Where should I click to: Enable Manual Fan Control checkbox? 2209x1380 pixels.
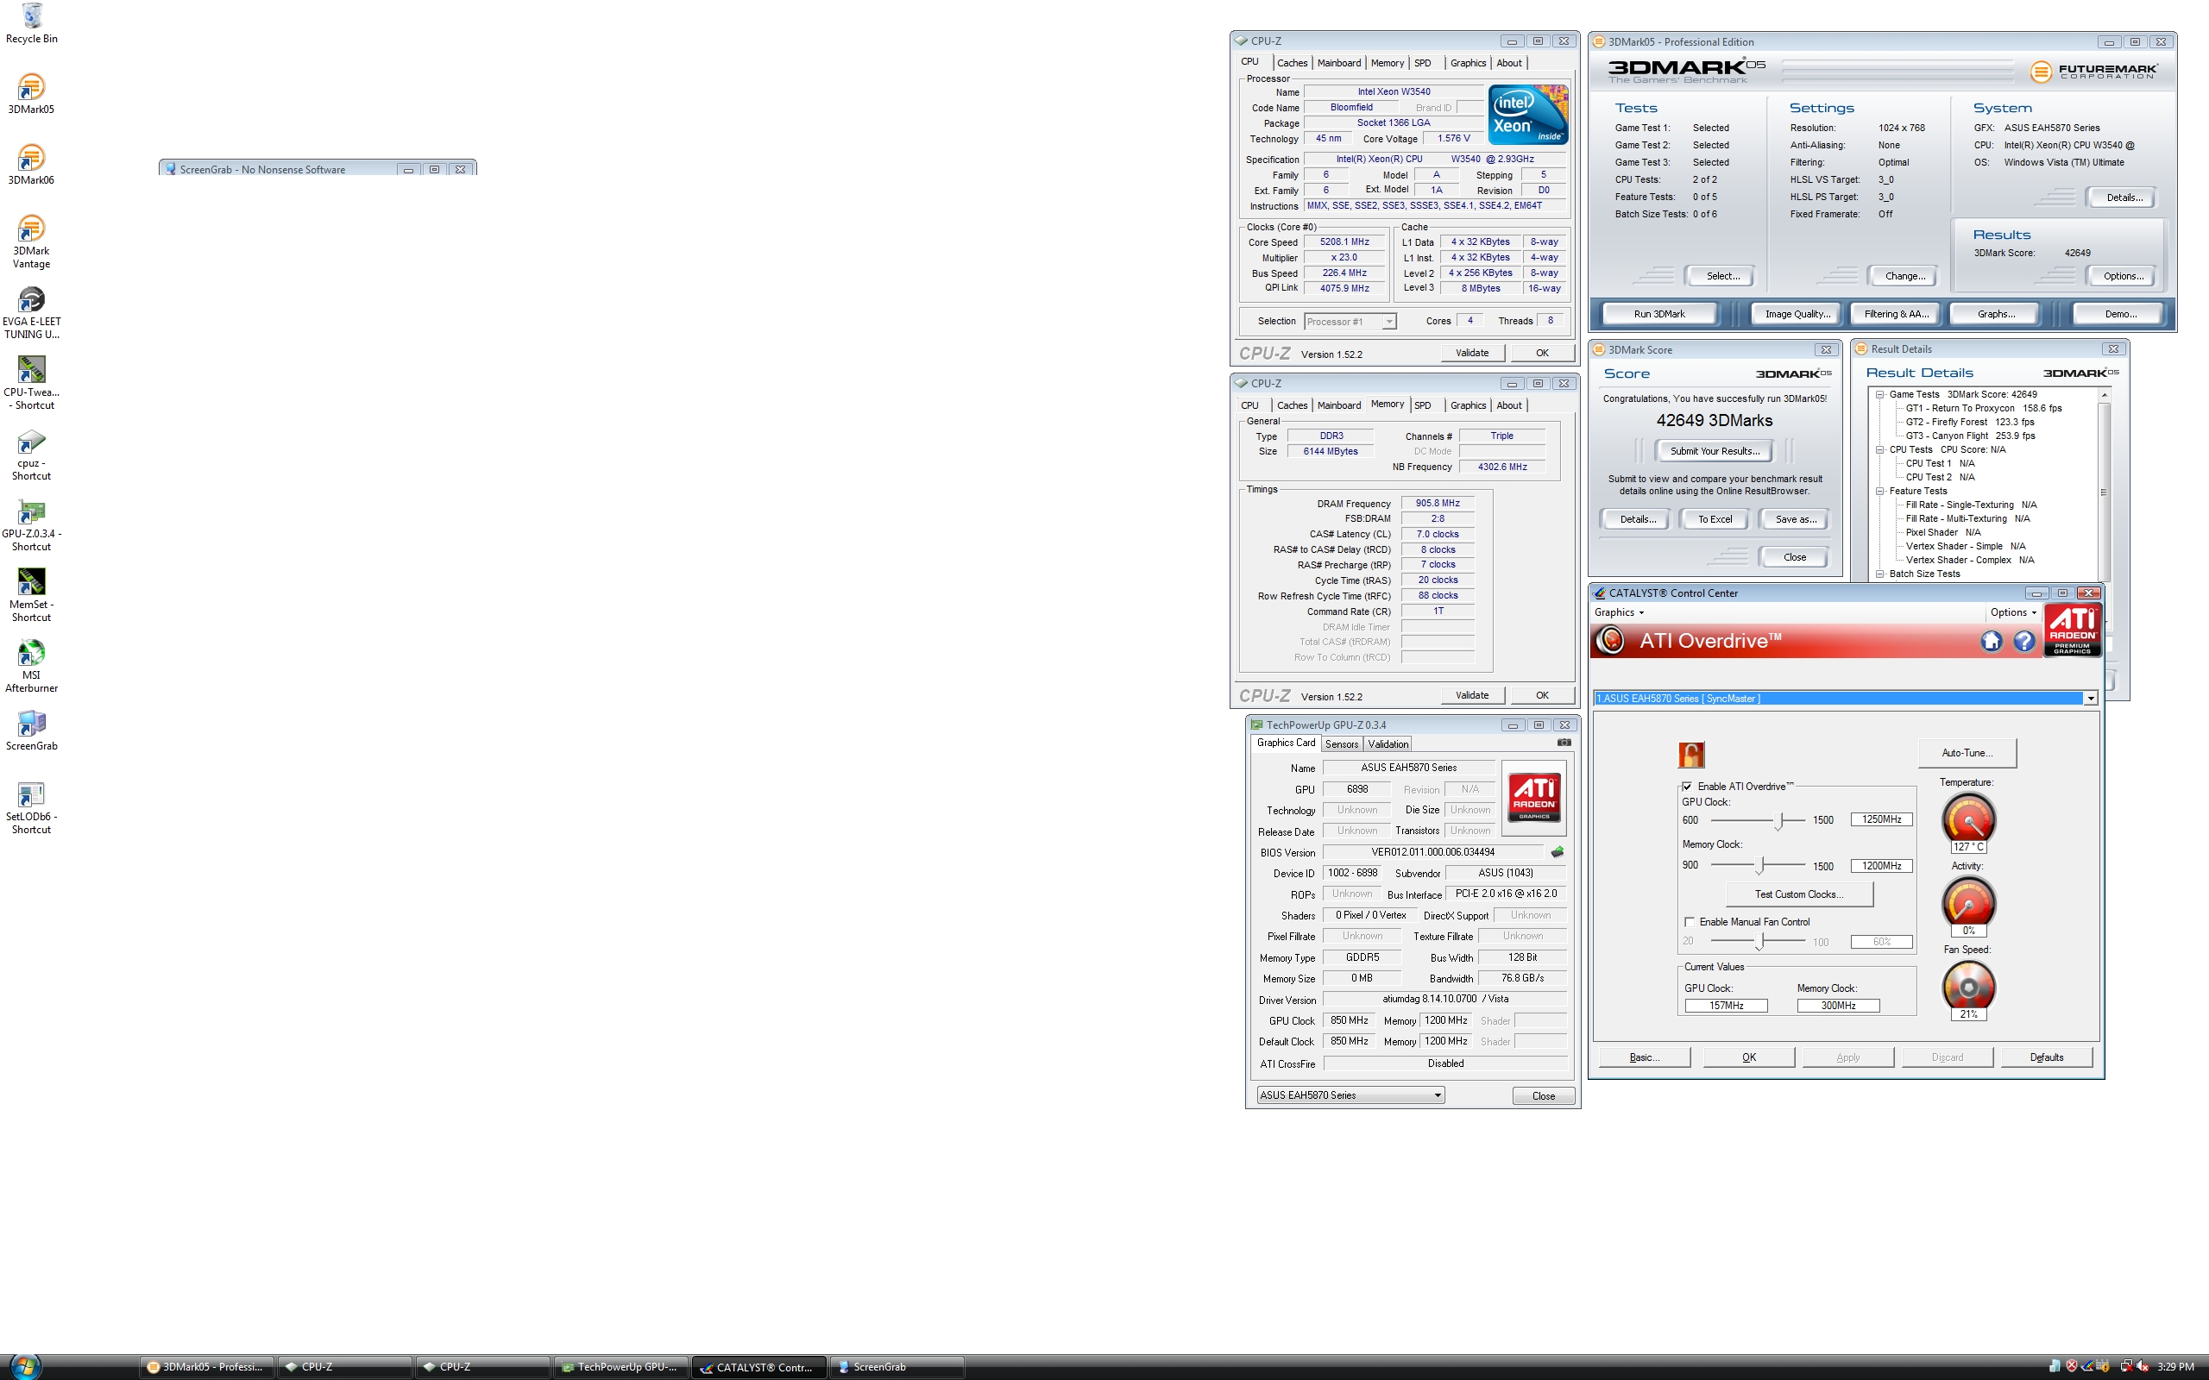coord(1689,922)
